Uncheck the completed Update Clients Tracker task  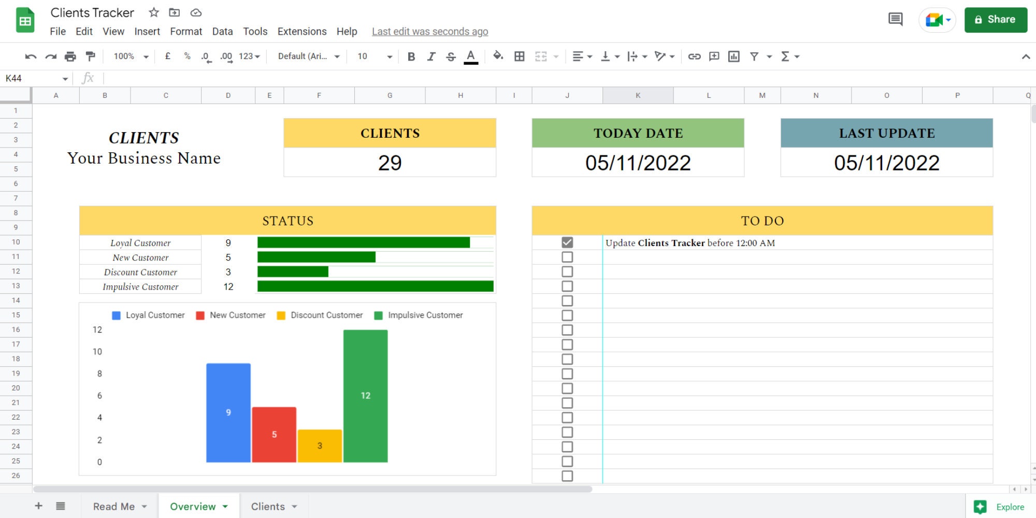tap(567, 242)
